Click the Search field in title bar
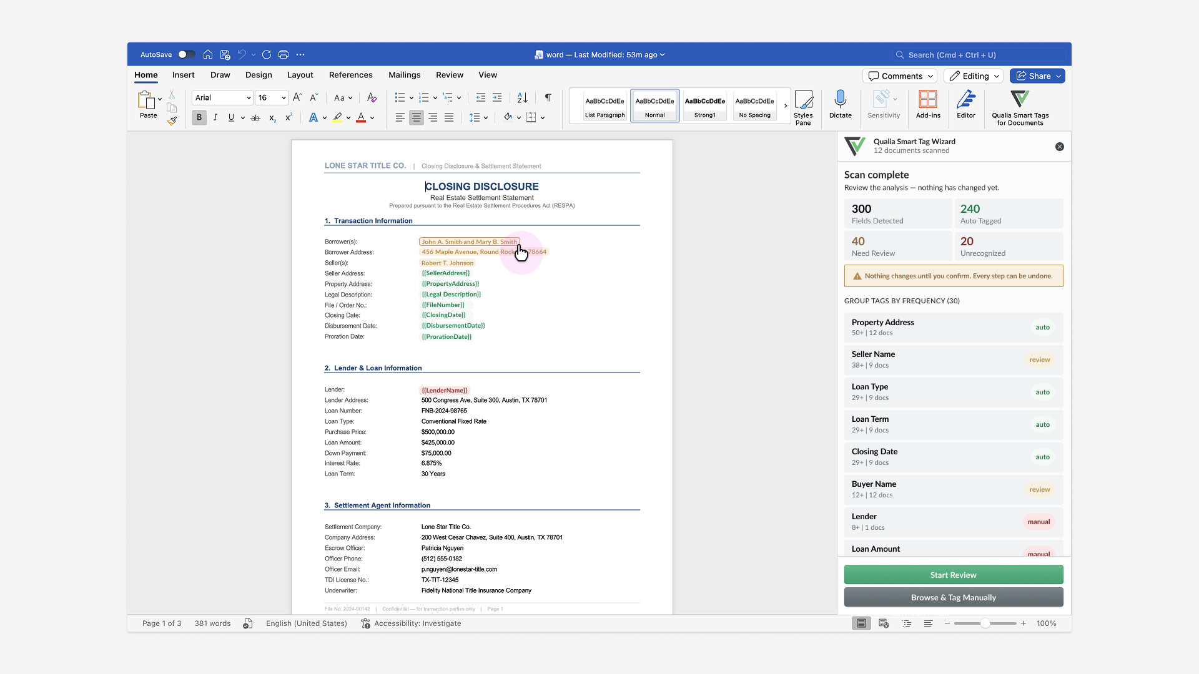 pyautogui.click(x=979, y=55)
